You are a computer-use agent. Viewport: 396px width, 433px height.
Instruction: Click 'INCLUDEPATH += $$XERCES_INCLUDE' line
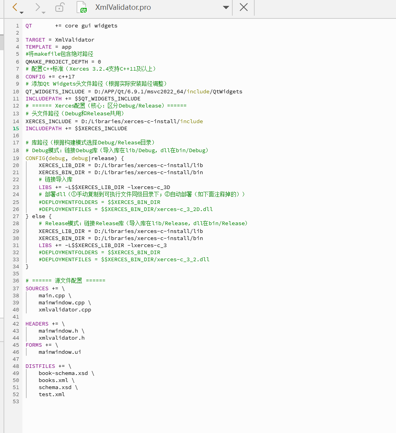point(76,128)
